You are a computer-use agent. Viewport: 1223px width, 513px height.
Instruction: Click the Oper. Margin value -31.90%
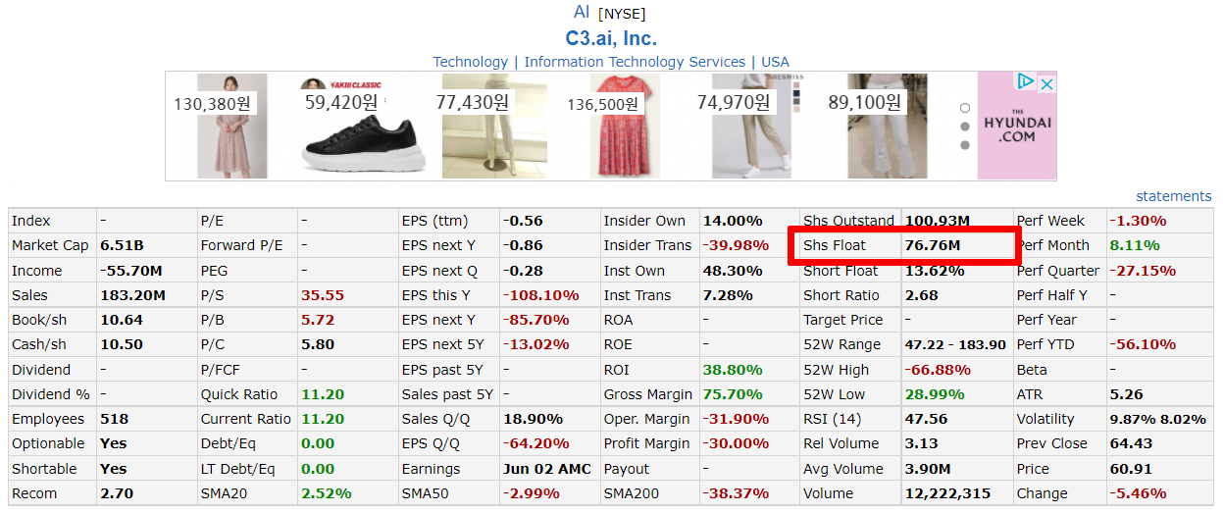[x=737, y=419]
